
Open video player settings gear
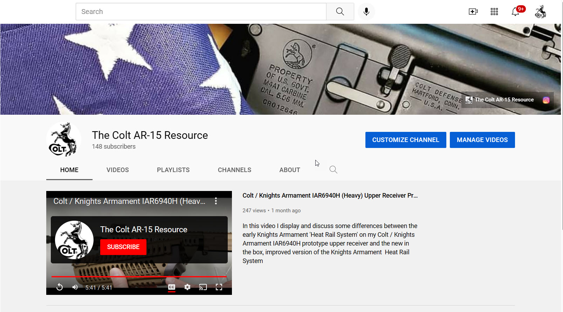coord(187,287)
